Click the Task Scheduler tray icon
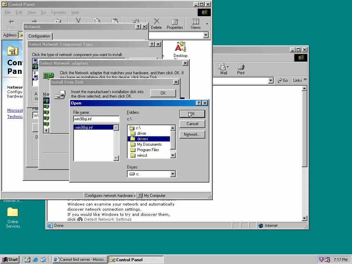 click(327, 260)
